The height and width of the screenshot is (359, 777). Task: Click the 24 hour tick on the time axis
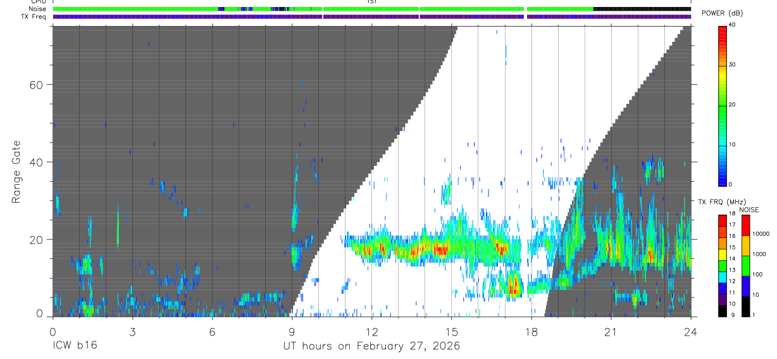pyautogui.click(x=691, y=332)
